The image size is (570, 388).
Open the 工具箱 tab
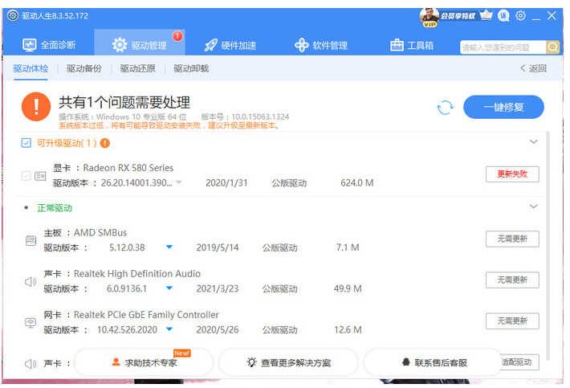click(412, 46)
